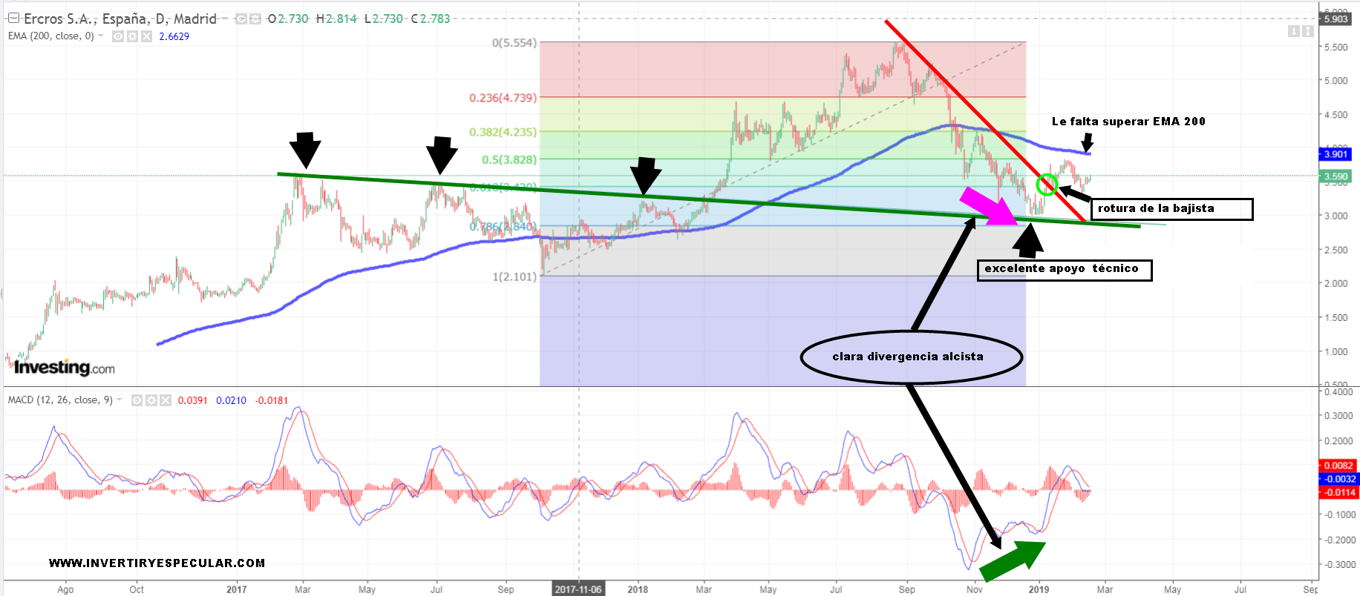Viewport: 1360px width, 596px height.
Task: Open MACD settings gear
Action: click(151, 400)
